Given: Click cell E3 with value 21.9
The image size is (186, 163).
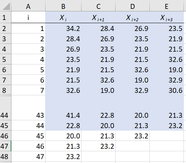Looking at the screenshot, I should (167, 39).
